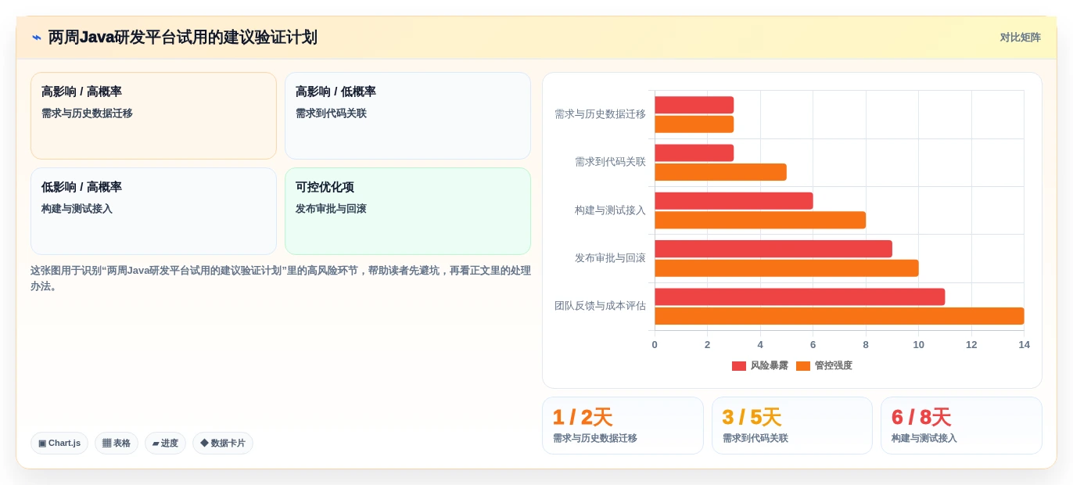Click the lightning icon beside the title
Image resolution: width=1073 pixels, height=485 pixels.
(37, 38)
